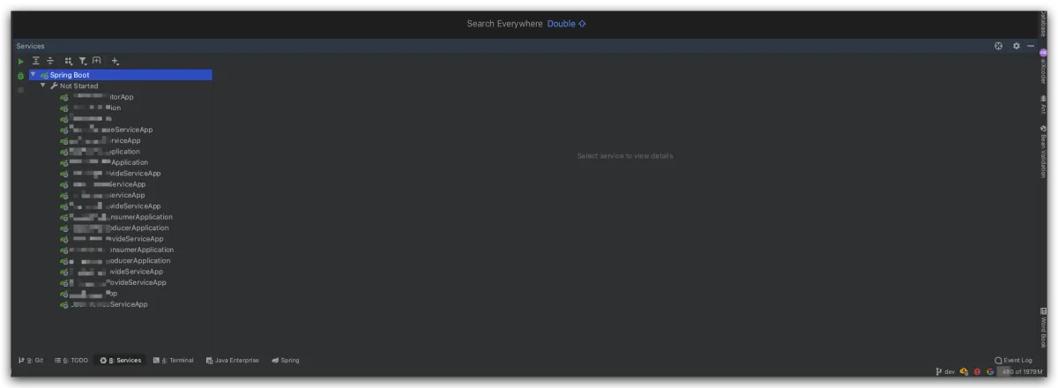Click the Collapse All toolbar icon
The height and width of the screenshot is (388, 1058).
click(50, 62)
